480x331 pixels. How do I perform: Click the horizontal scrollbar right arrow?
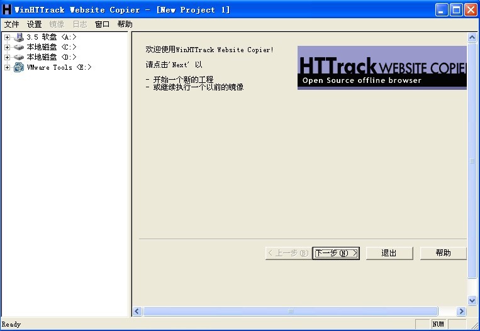[x=461, y=311]
